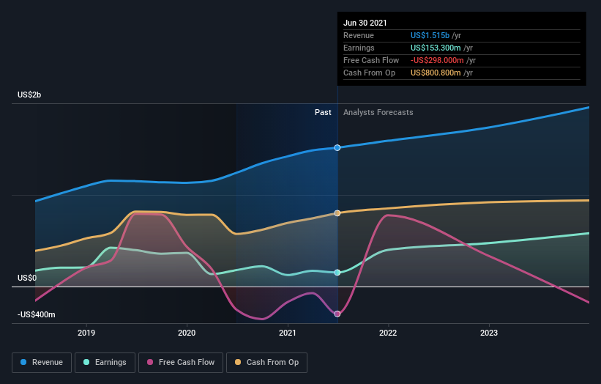Click the US$153.300m earnings value
The height and width of the screenshot is (384, 601).
coord(436,48)
